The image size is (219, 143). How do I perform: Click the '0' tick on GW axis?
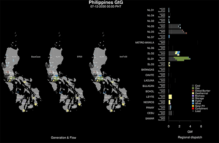169,126
